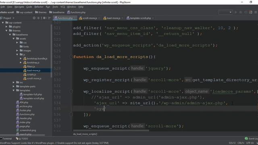Click the hide Project panel icon
This screenshot has width=258, height=145.
[x=49, y=18]
